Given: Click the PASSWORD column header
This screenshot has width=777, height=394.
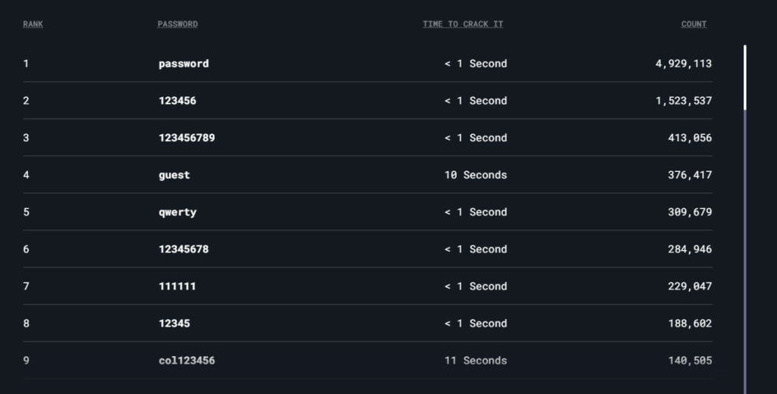Looking at the screenshot, I should pos(178,24).
